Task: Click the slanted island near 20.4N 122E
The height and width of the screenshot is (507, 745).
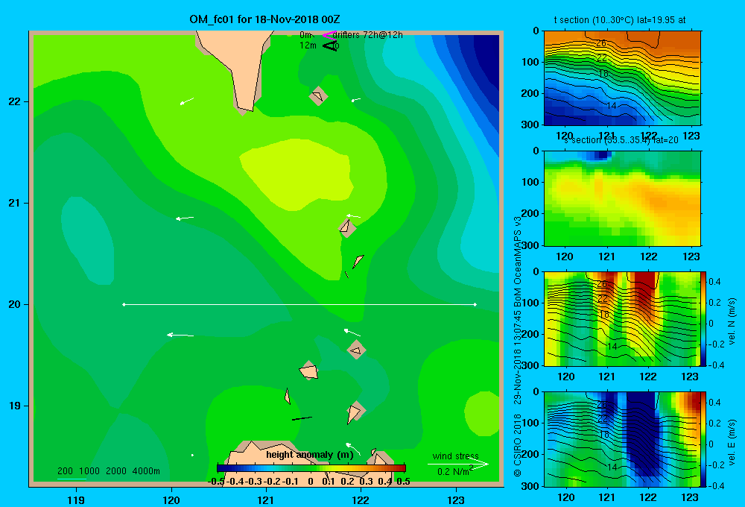Action: pyautogui.click(x=358, y=261)
